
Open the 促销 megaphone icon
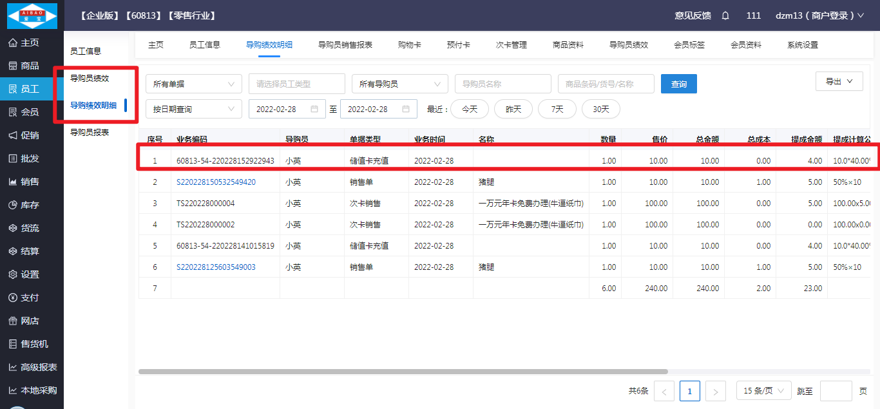coord(13,135)
